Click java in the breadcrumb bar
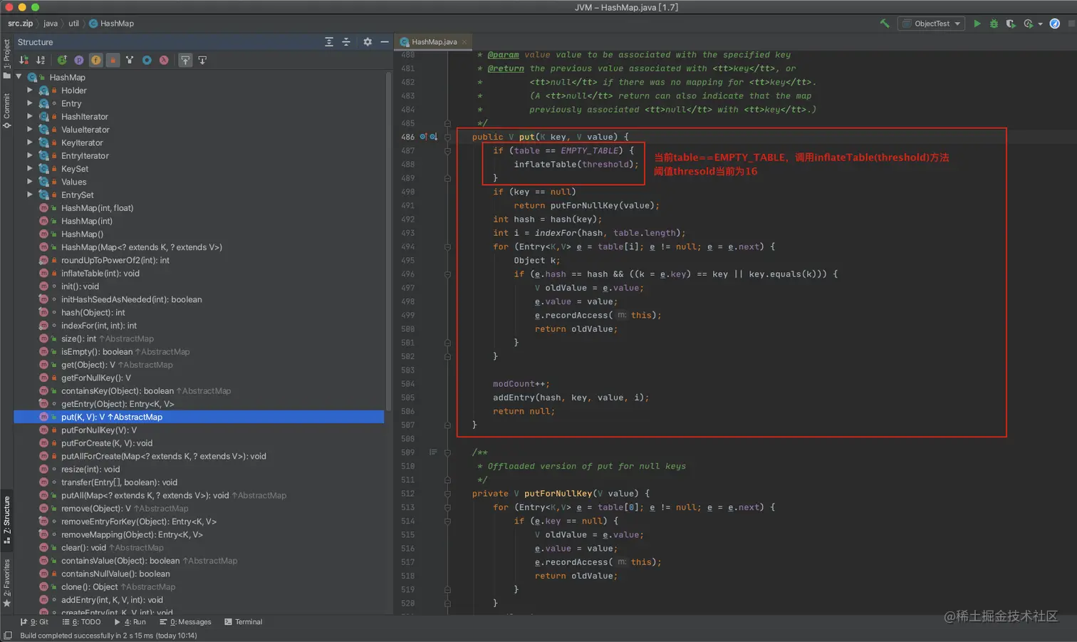Image resolution: width=1077 pixels, height=642 pixels. 51,24
